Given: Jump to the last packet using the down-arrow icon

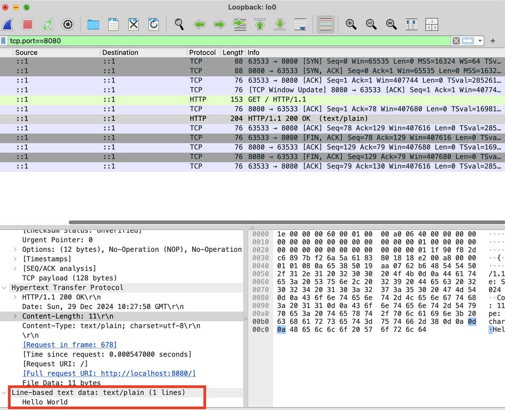Looking at the screenshot, I should 280,24.
